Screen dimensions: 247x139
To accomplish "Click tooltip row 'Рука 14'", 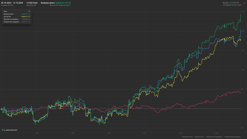I will pyautogui.click(x=17, y=11).
